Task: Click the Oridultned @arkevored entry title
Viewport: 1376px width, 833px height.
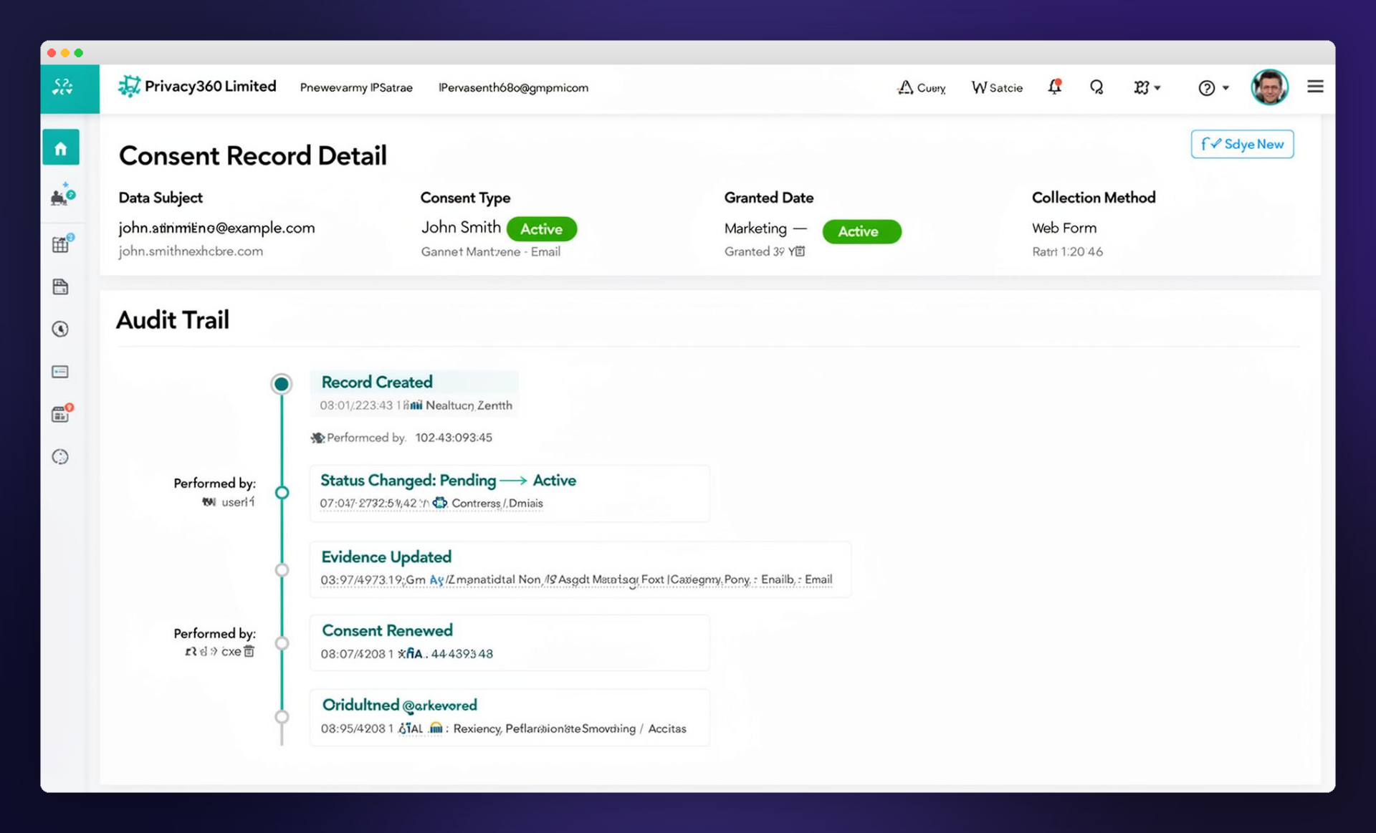Action: coord(399,705)
